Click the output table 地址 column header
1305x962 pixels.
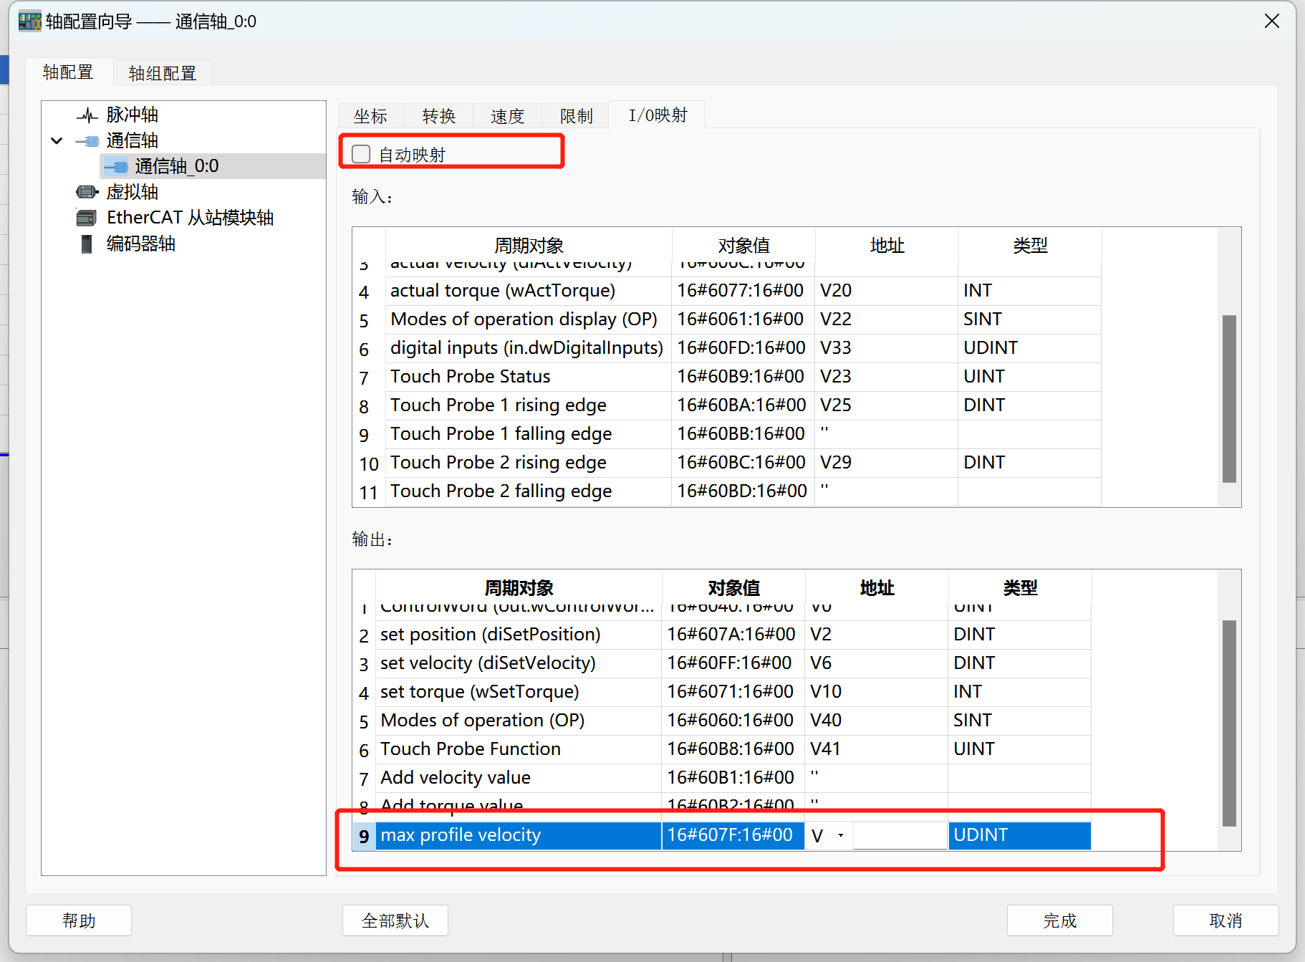tap(877, 588)
